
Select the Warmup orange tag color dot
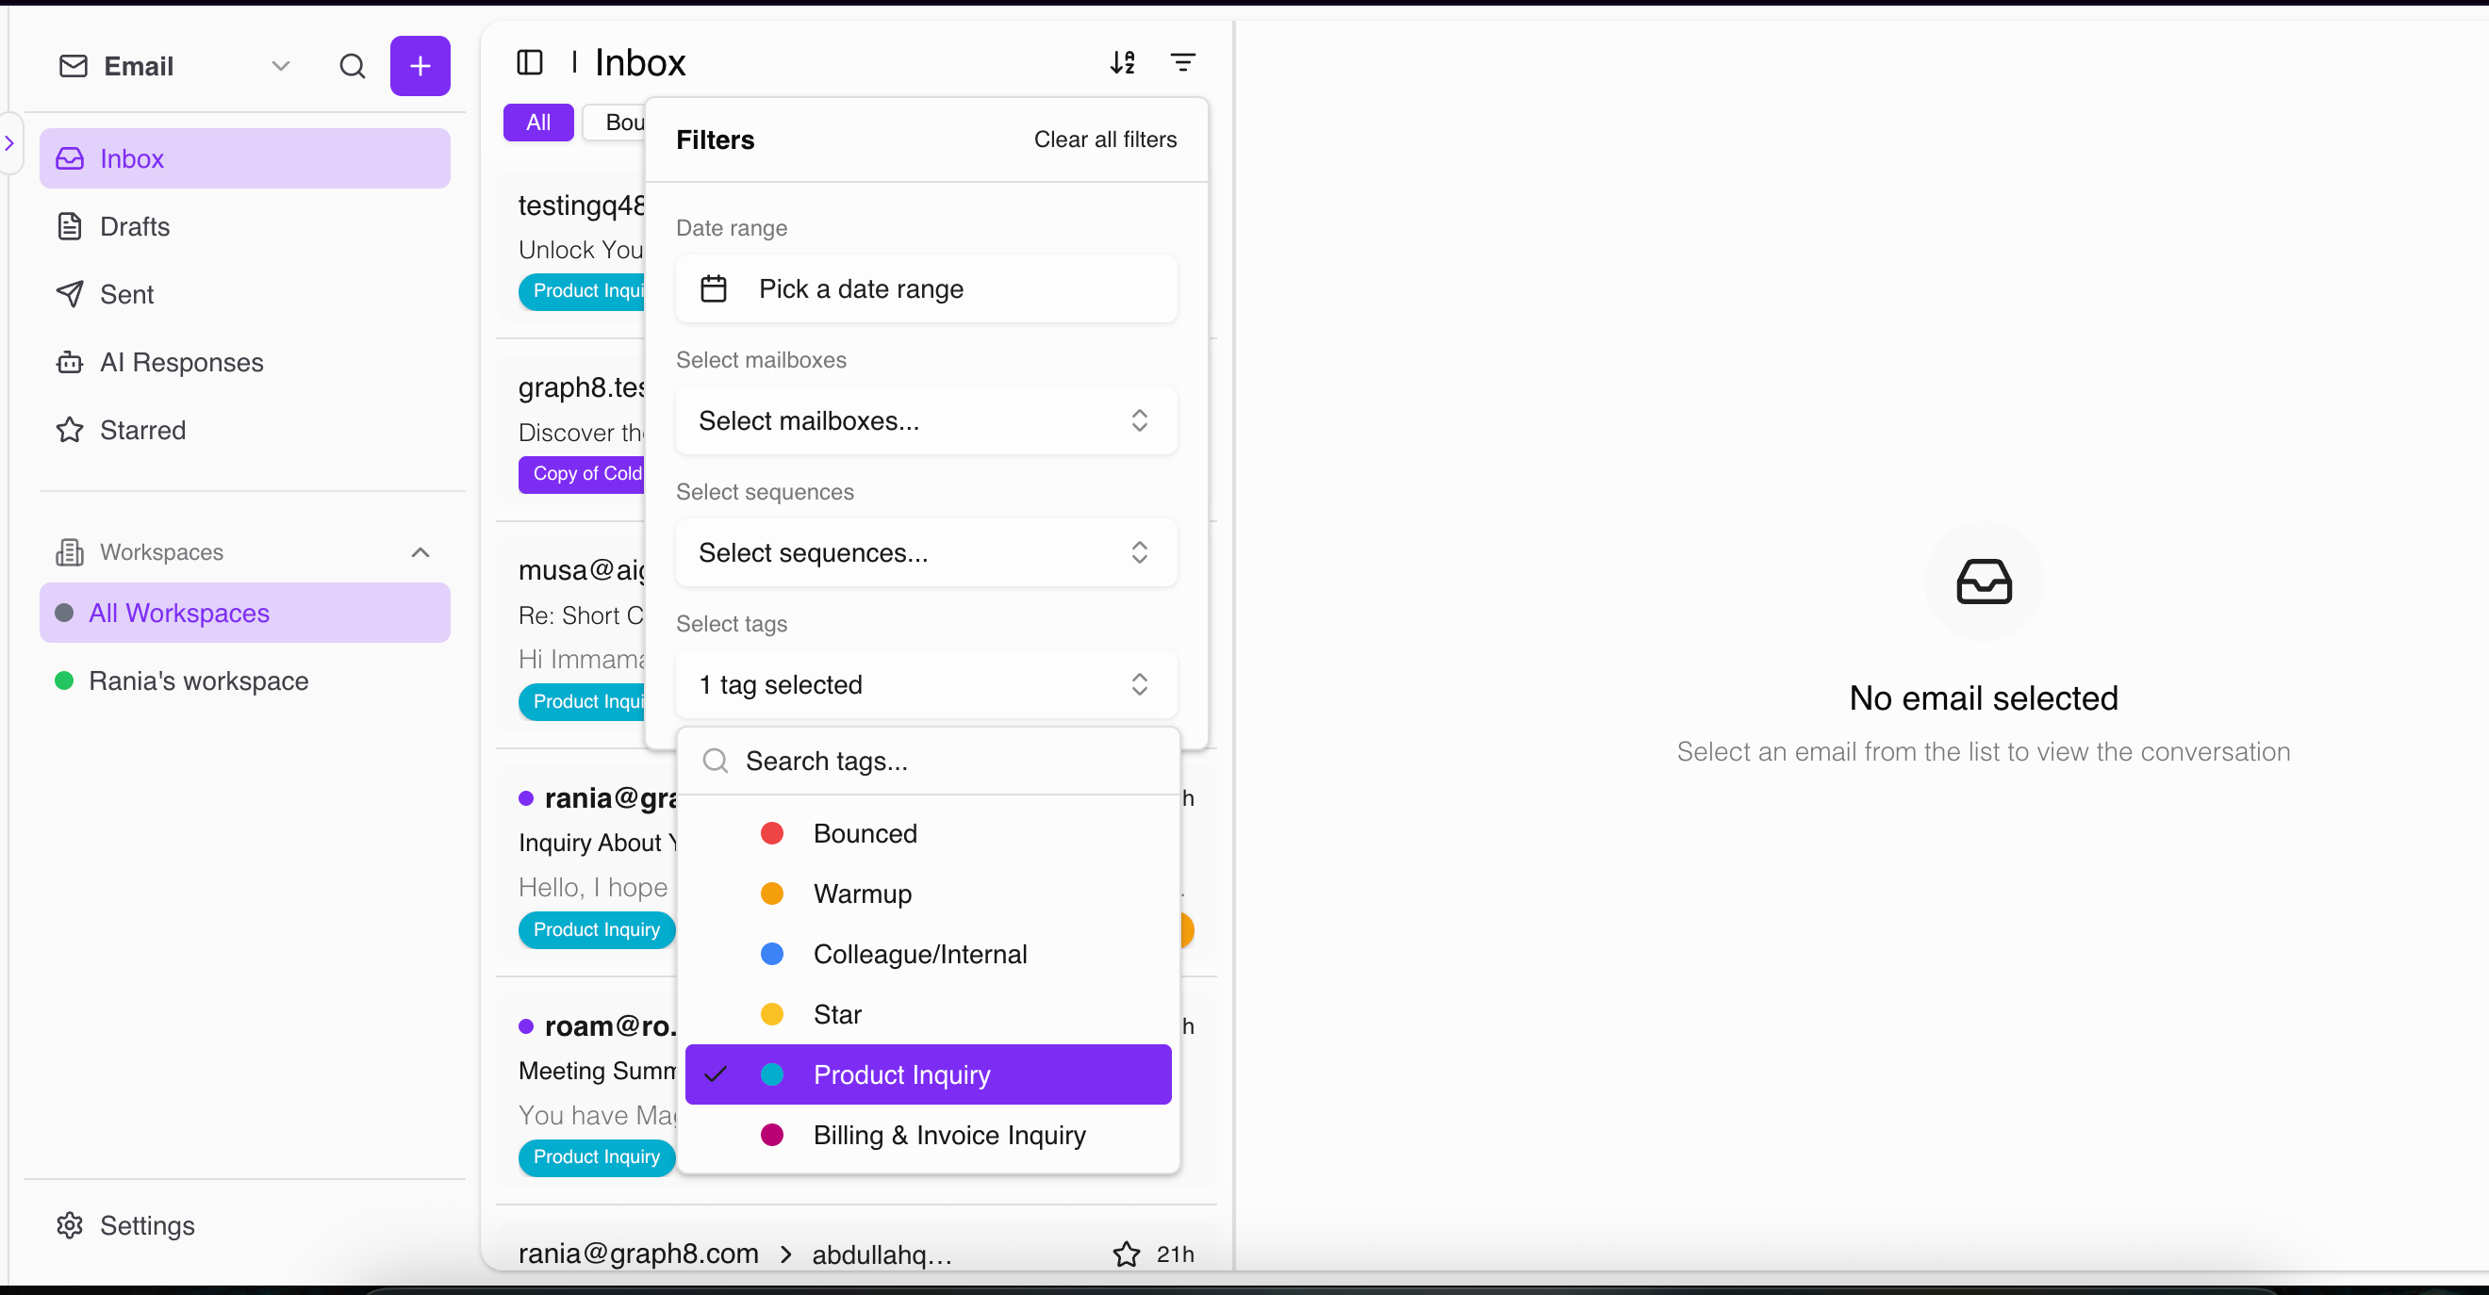[771, 893]
